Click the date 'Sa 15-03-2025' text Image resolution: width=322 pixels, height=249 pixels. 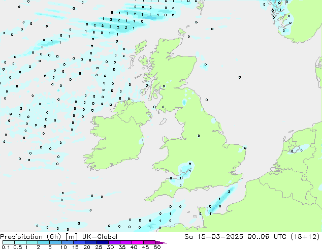[214, 237]
